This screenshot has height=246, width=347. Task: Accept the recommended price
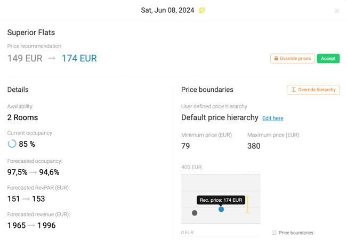point(328,59)
